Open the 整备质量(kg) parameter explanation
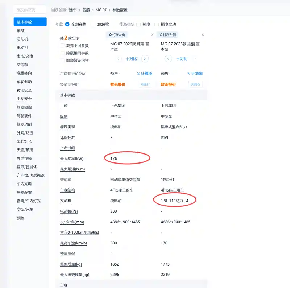The width and height of the screenshot is (290, 288). [71, 264]
